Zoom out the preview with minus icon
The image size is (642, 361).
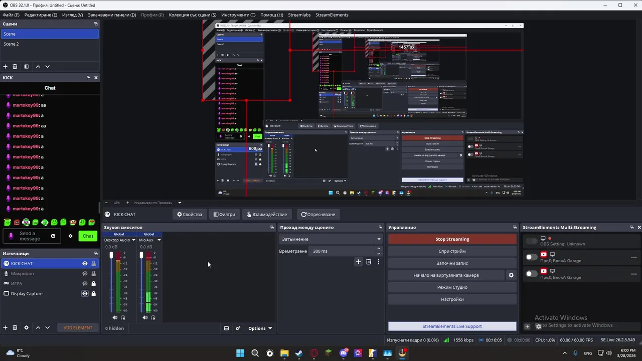106,203
